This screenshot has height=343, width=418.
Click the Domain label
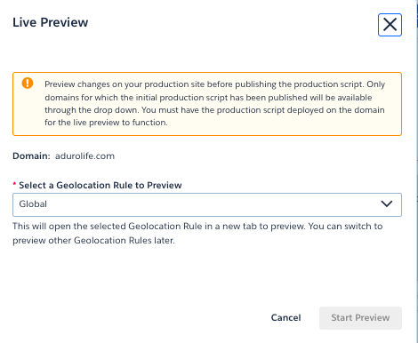click(x=31, y=156)
